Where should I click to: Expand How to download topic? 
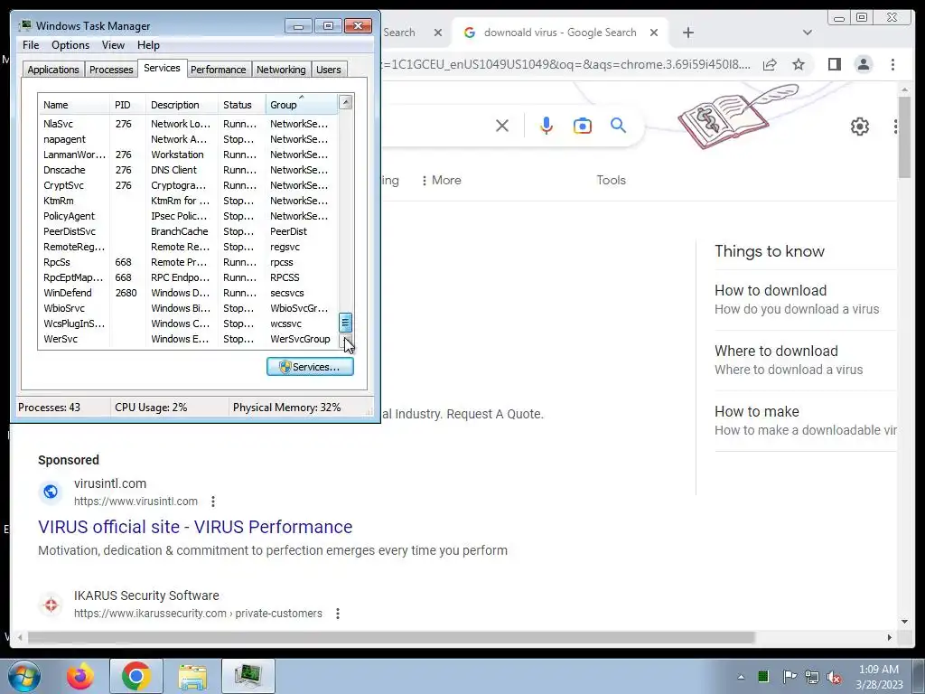pos(805,299)
